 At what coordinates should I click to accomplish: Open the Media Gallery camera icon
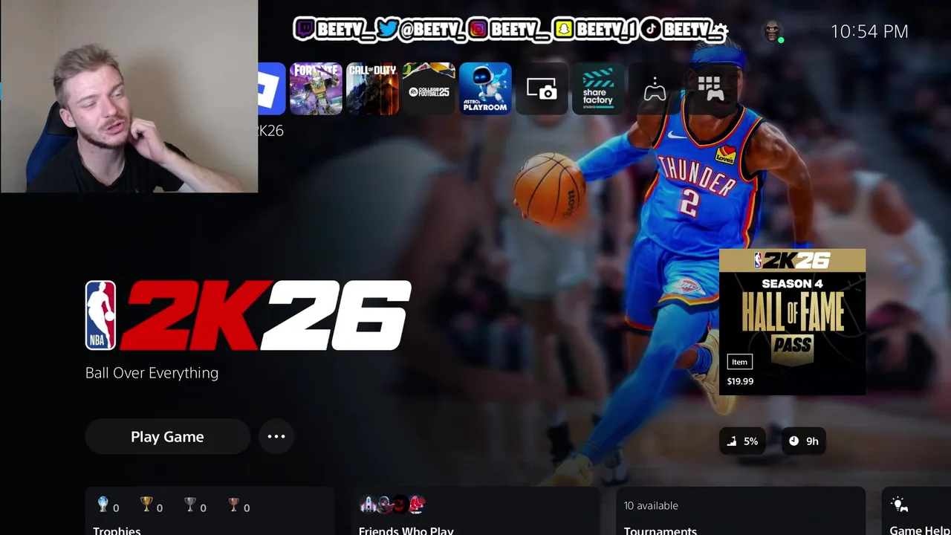[542, 89]
